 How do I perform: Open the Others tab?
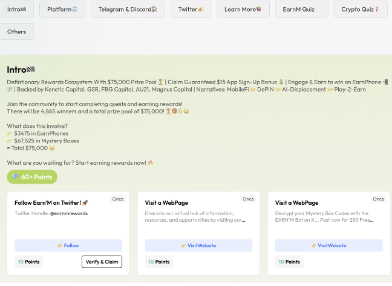(x=17, y=32)
